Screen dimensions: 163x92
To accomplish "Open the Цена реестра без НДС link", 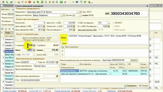I will pos(87,30).
